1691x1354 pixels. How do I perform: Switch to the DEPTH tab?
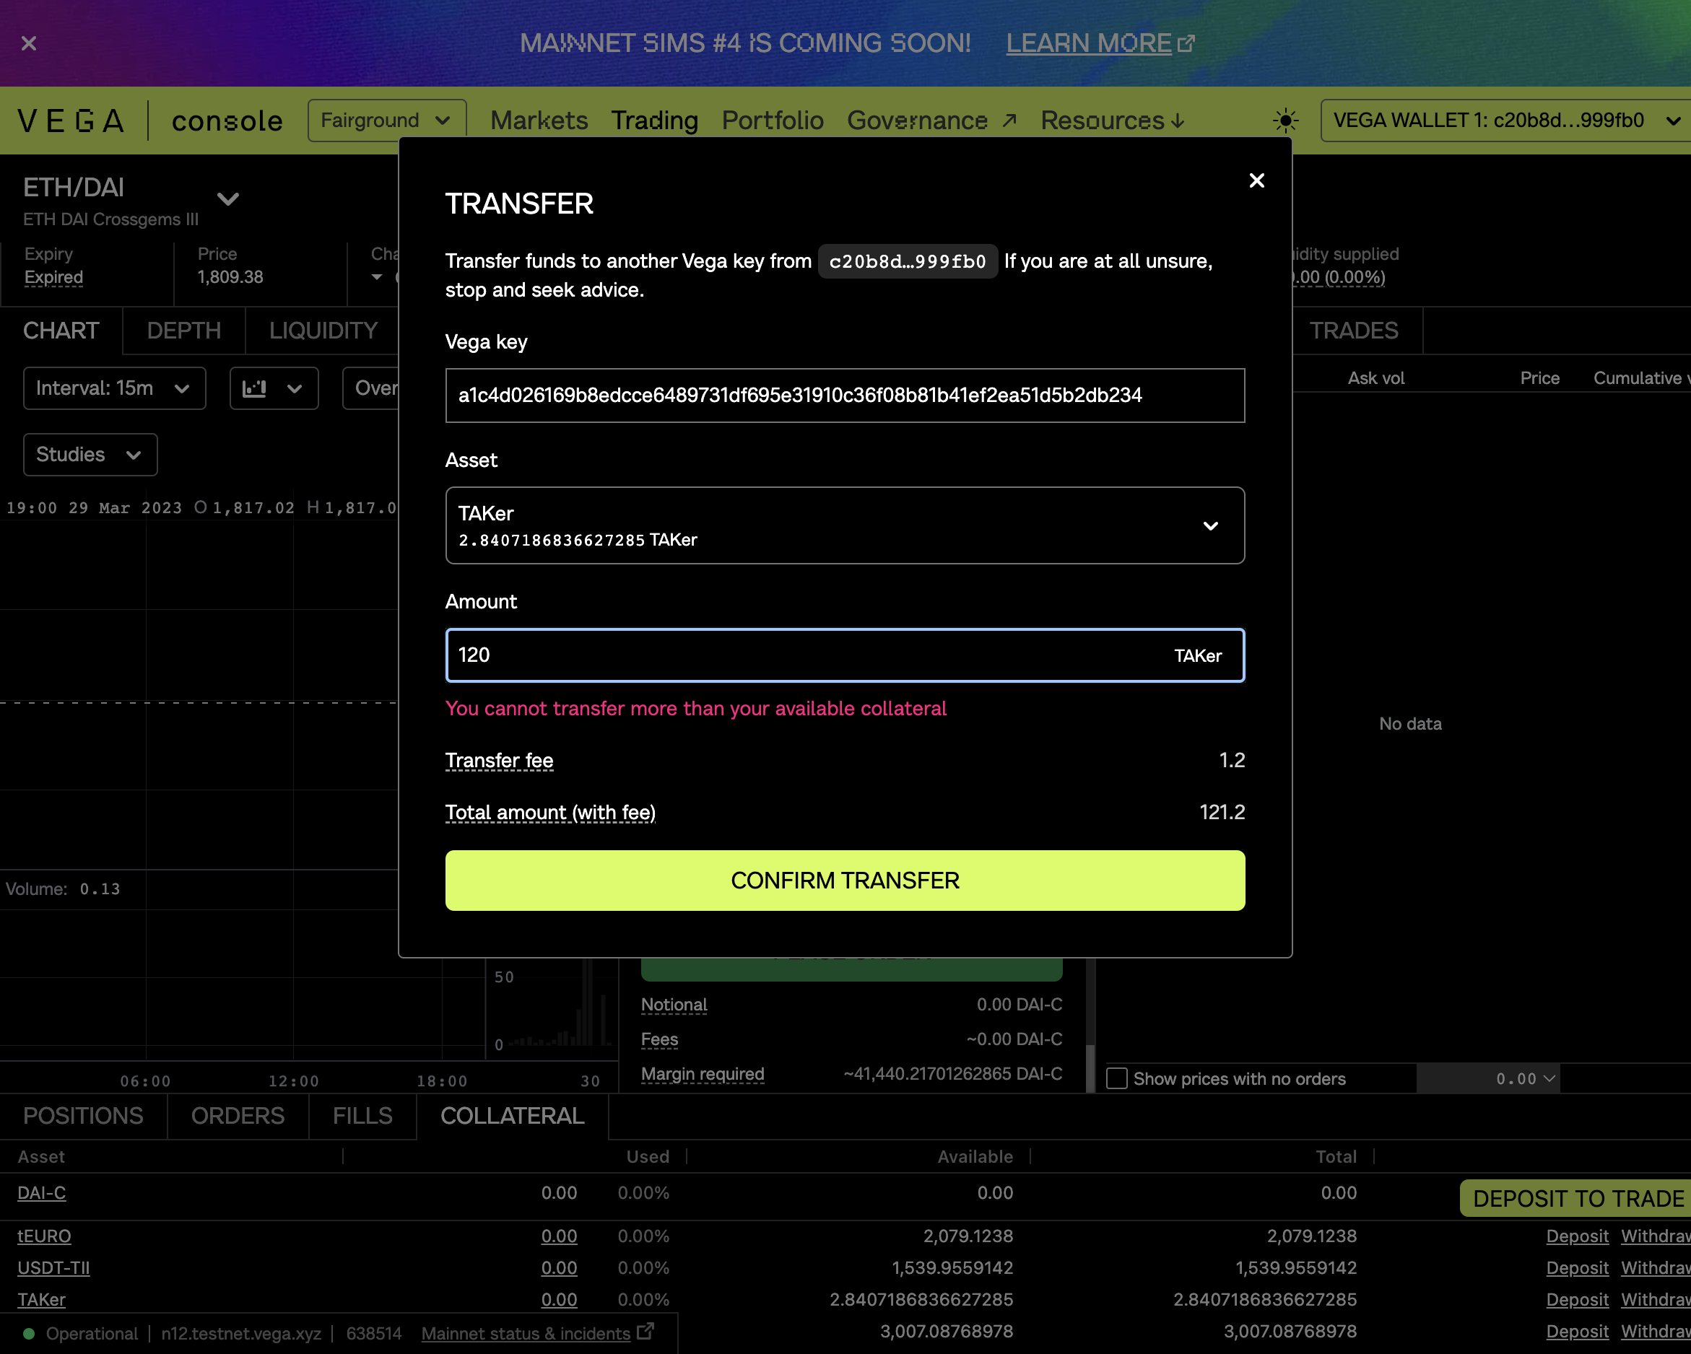[183, 330]
